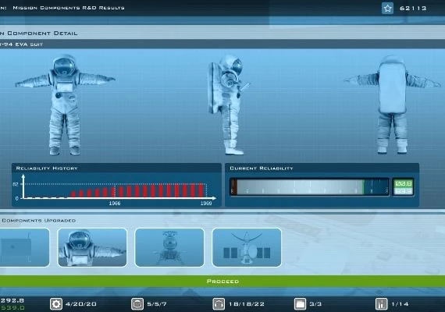Select the partially visible leftmost component thumbnail
Image resolution: width=445 pixels, height=312 pixels.
pyautogui.click(x=25, y=247)
